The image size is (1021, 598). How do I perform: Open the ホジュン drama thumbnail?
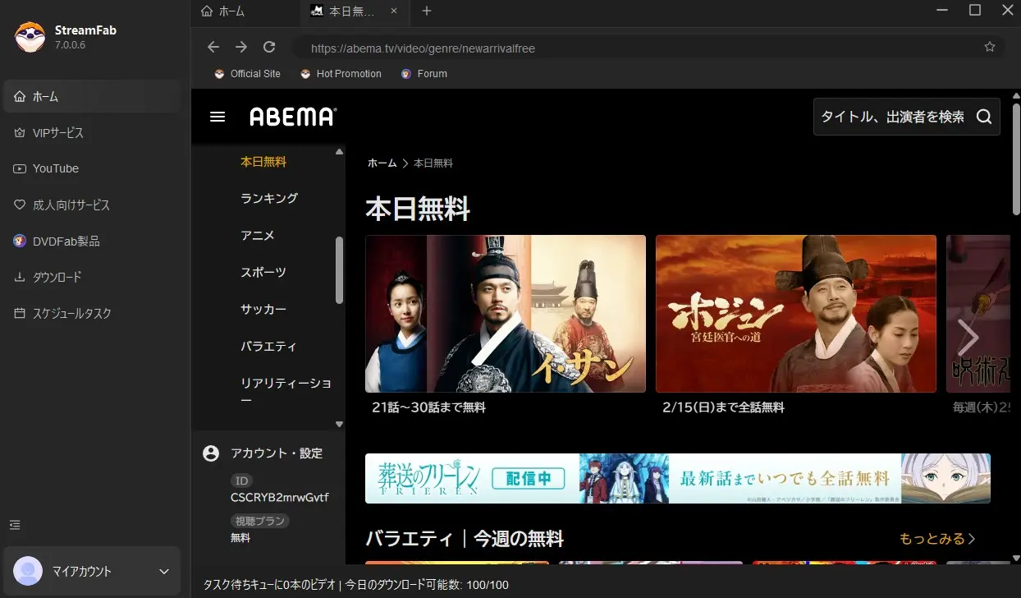pyautogui.click(x=796, y=314)
